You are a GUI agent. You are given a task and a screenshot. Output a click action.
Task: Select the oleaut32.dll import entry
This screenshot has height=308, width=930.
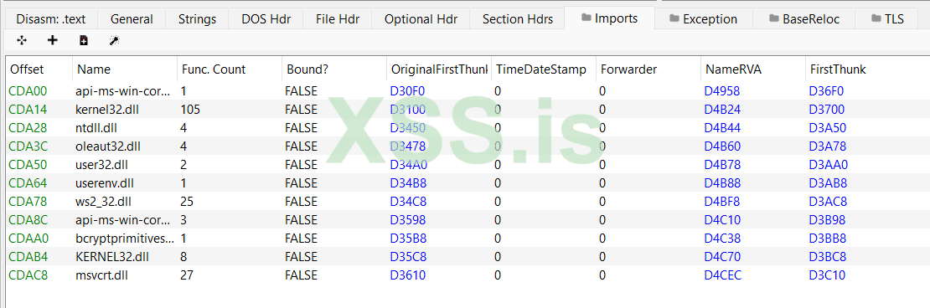click(108, 146)
